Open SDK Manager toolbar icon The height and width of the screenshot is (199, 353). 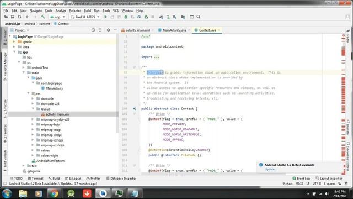tap(174, 17)
